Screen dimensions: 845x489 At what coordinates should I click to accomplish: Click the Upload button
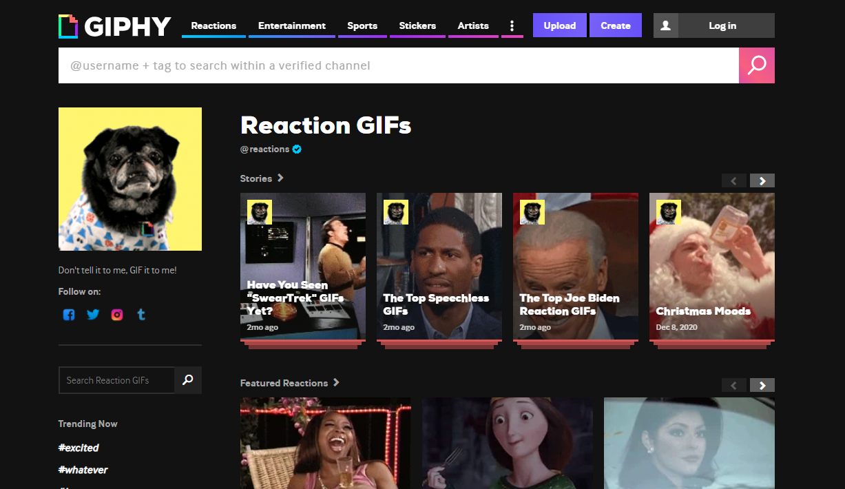(x=560, y=25)
